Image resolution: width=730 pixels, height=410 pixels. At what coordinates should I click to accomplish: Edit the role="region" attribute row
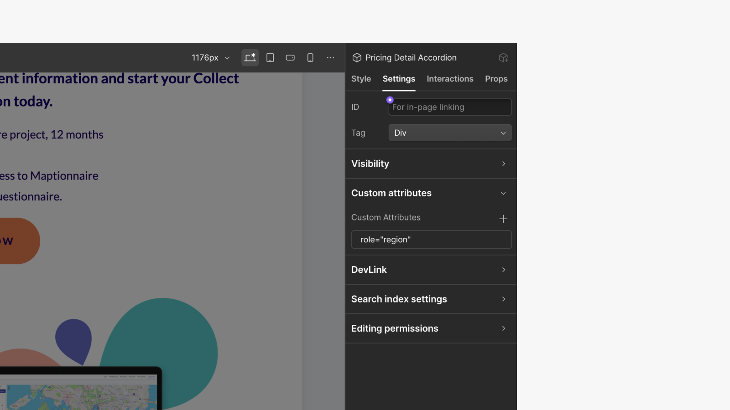point(431,240)
